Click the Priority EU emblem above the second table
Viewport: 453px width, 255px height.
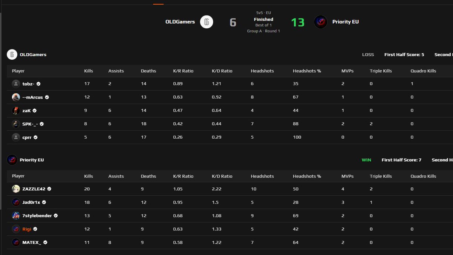11,160
